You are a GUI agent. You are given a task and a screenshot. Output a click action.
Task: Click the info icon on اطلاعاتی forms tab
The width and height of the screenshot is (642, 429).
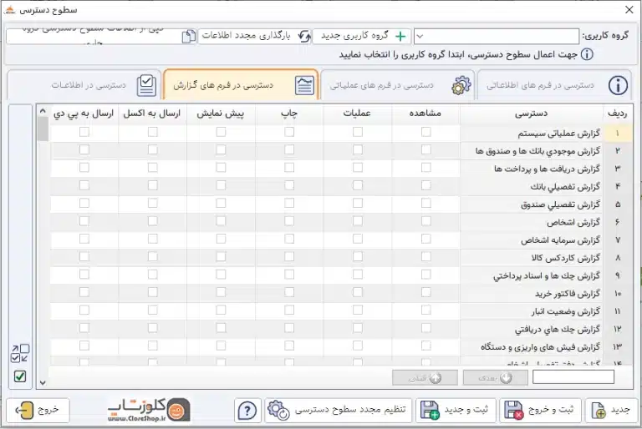coord(618,85)
